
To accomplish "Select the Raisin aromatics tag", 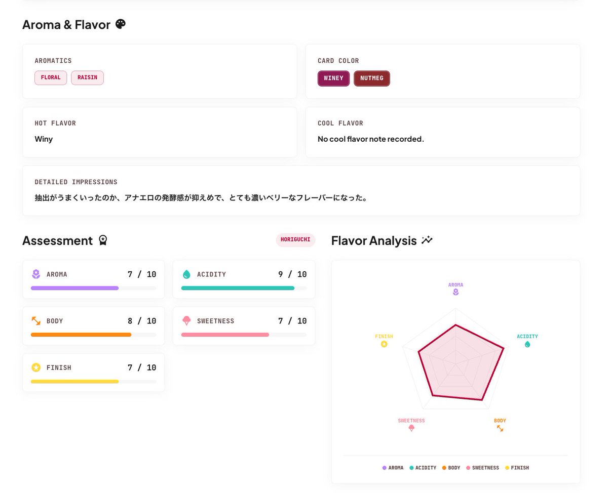I will [x=87, y=78].
